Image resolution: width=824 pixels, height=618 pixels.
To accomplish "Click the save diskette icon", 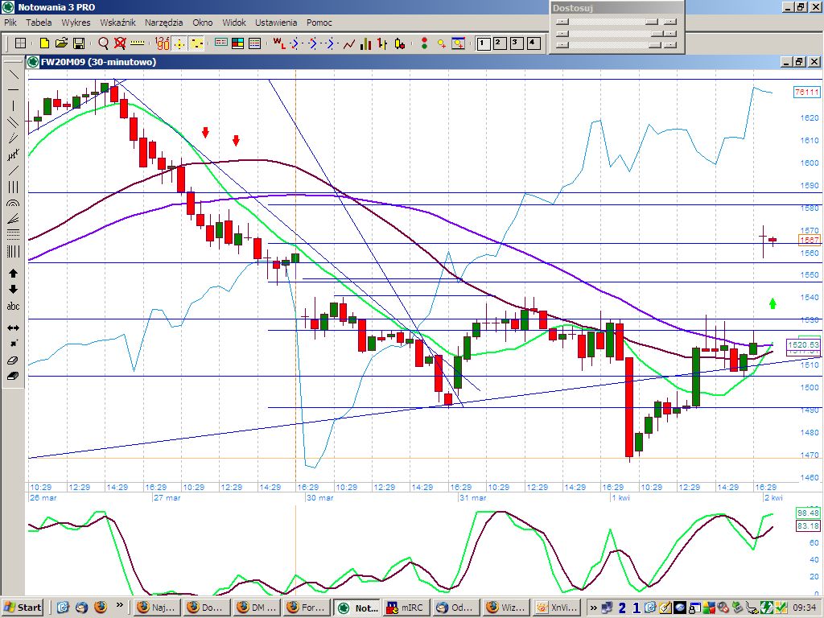I will 79,43.
